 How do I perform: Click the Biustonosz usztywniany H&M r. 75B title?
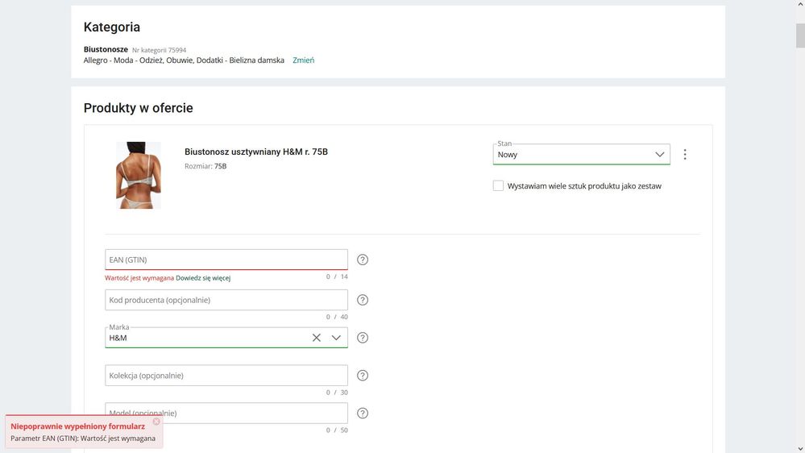[256, 152]
